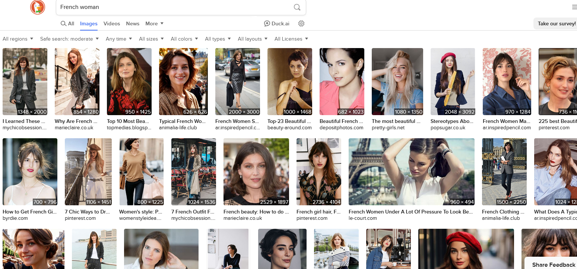Switch to the Videos tab
Viewport: 577px width, 269px height.
(112, 23)
